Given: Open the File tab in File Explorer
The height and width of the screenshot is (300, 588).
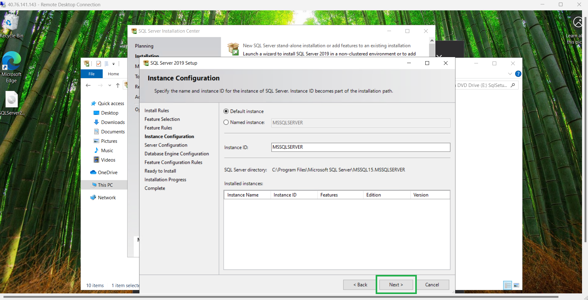Looking at the screenshot, I should [x=91, y=74].
